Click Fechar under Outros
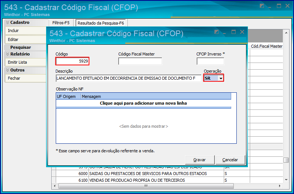294x194 pixels. 26,78
